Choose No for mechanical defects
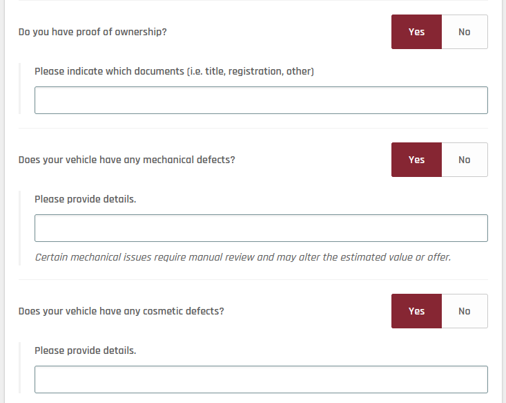Image resolution: width=506 pixels, height=403 pixels. (x=464, y=160)
